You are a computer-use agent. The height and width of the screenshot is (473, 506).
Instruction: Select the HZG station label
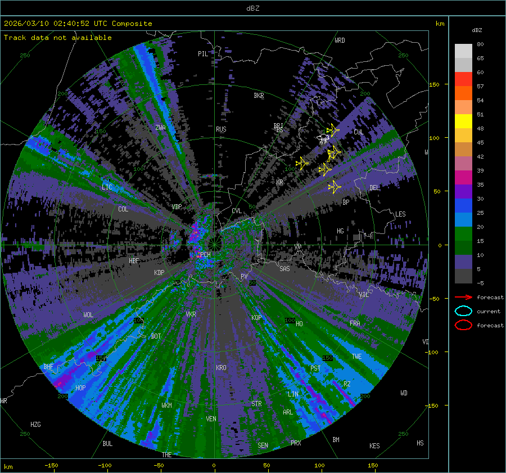(35, 425)
